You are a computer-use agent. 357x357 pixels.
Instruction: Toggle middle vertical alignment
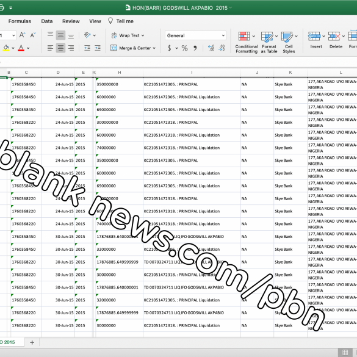click(60, 35)
